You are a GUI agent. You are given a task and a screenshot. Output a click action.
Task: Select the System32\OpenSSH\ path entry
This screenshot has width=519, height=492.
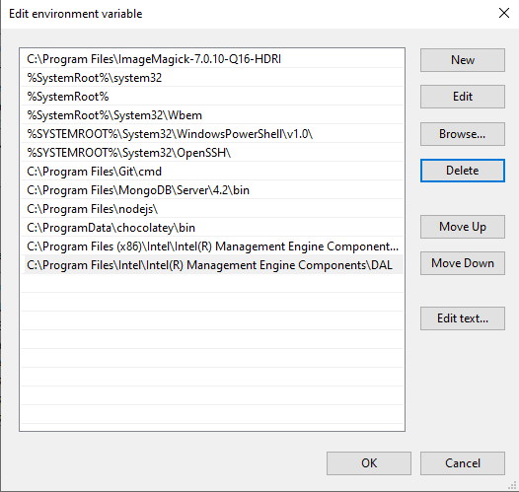[212, 153]
